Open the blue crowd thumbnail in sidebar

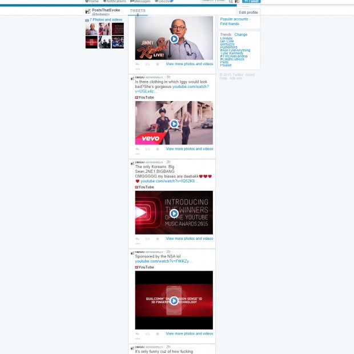118,42
